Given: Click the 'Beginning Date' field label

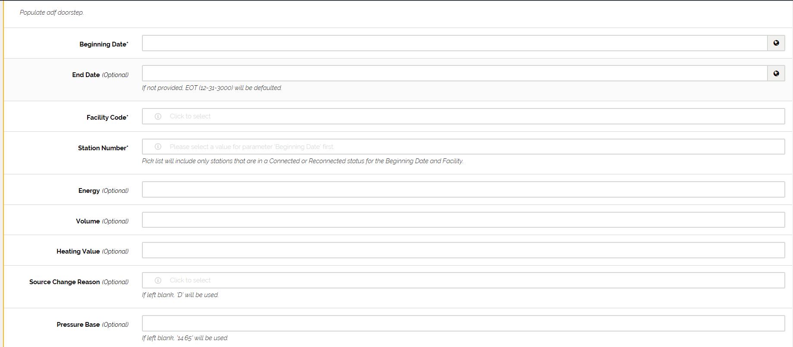Looking at the screenshot, I should pyautogui.click(x=103, y=44).
